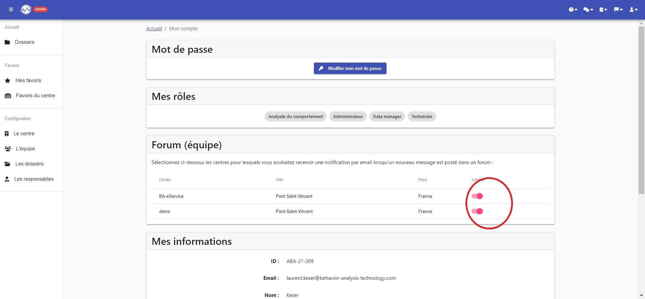Disable forum notifications for BA-eService
This screenshot has height=299, width=645.
click(x=477, y=196)
